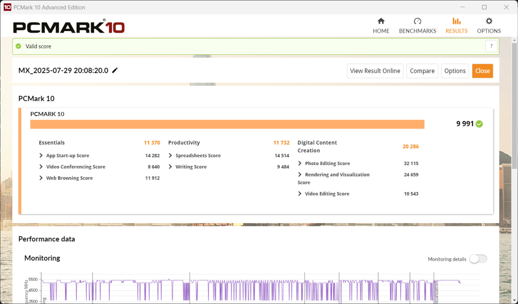Click the PCMARK 10 logo
518x304 pixels.
69,27
